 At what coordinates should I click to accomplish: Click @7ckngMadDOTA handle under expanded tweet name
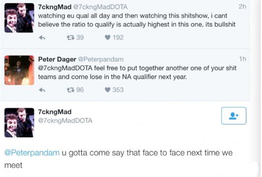pos(65,120)
